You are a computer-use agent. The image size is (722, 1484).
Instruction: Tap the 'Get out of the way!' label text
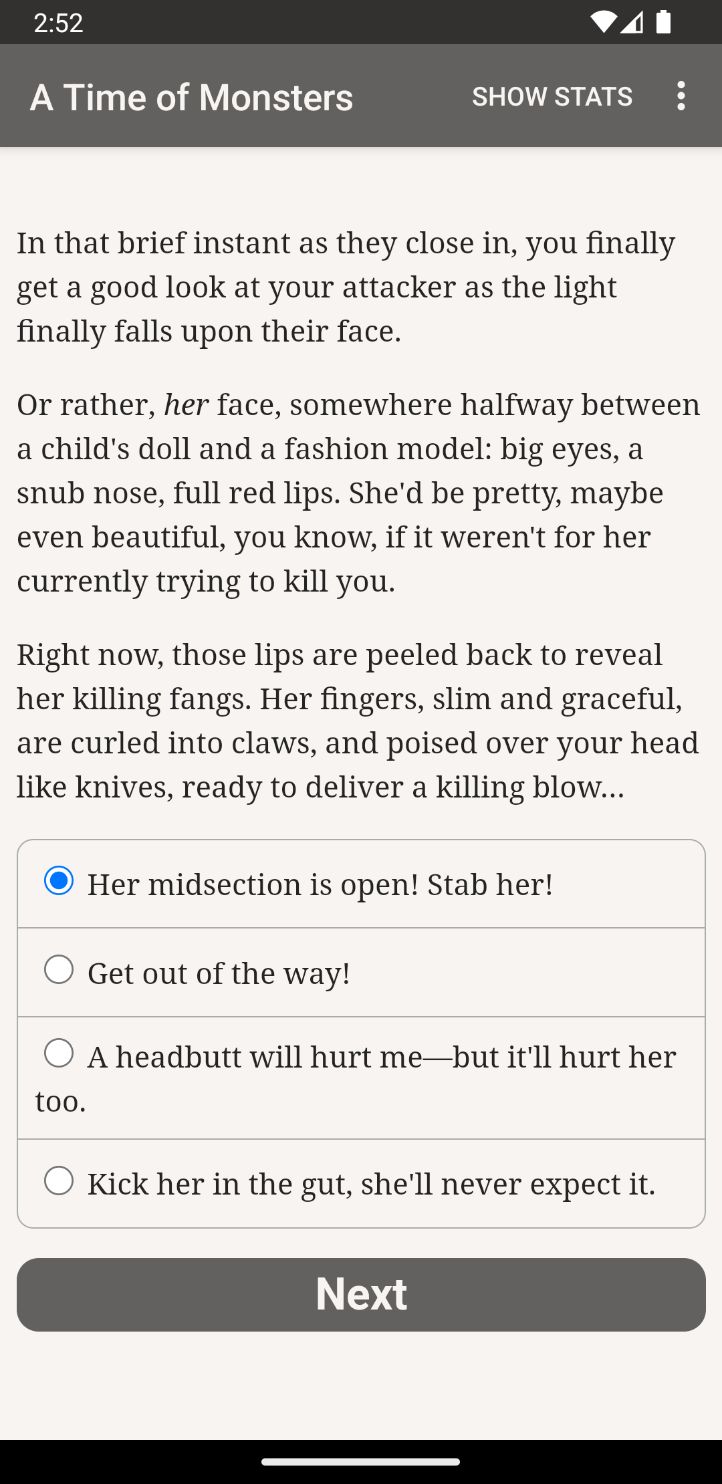coord(219,973)
